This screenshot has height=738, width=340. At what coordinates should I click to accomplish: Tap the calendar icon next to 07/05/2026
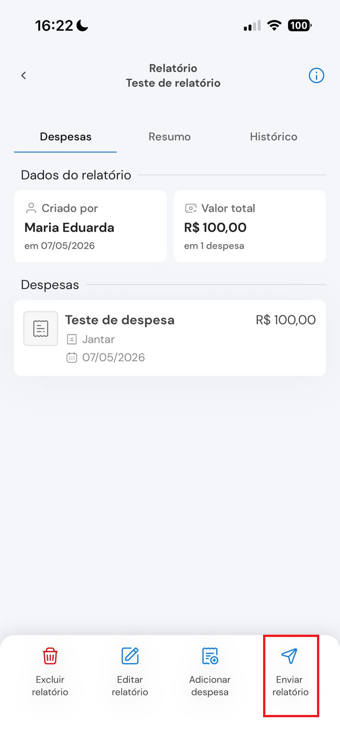72,357
